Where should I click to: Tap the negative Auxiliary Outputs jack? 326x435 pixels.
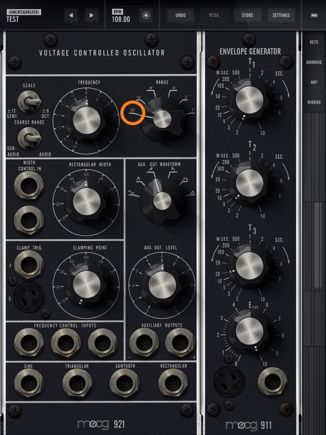144,343
